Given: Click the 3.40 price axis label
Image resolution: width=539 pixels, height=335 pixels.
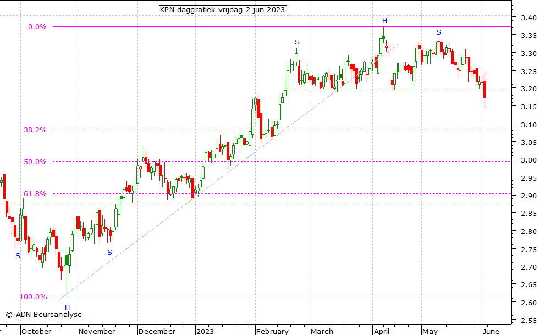Looking at the screenshot, I should 529,18.
